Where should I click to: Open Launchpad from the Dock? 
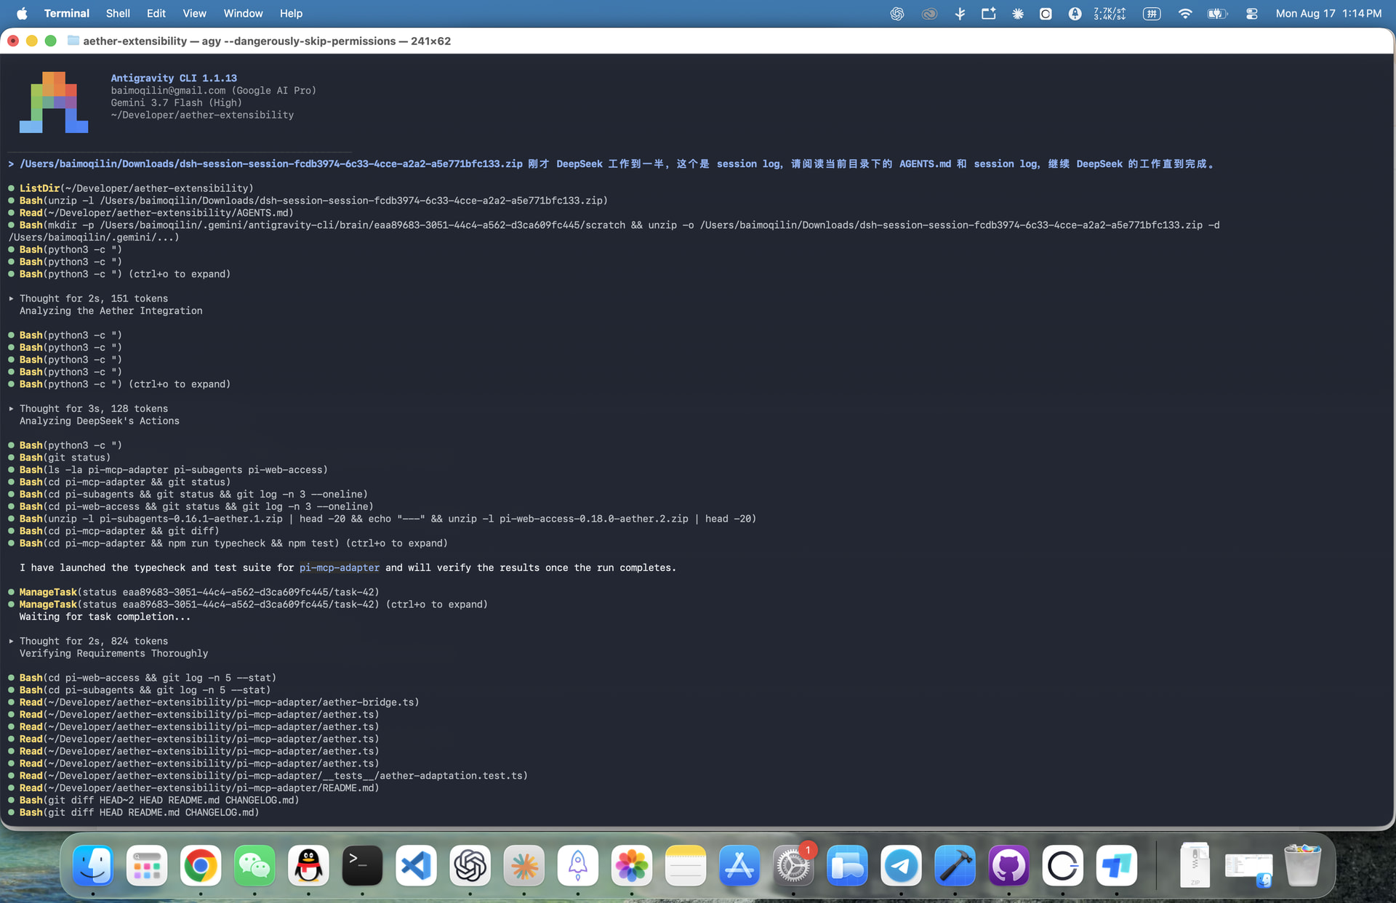pos(147,865)
